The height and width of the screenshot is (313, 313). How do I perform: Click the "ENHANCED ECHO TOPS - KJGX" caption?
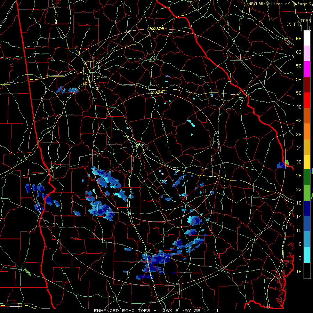133,311
